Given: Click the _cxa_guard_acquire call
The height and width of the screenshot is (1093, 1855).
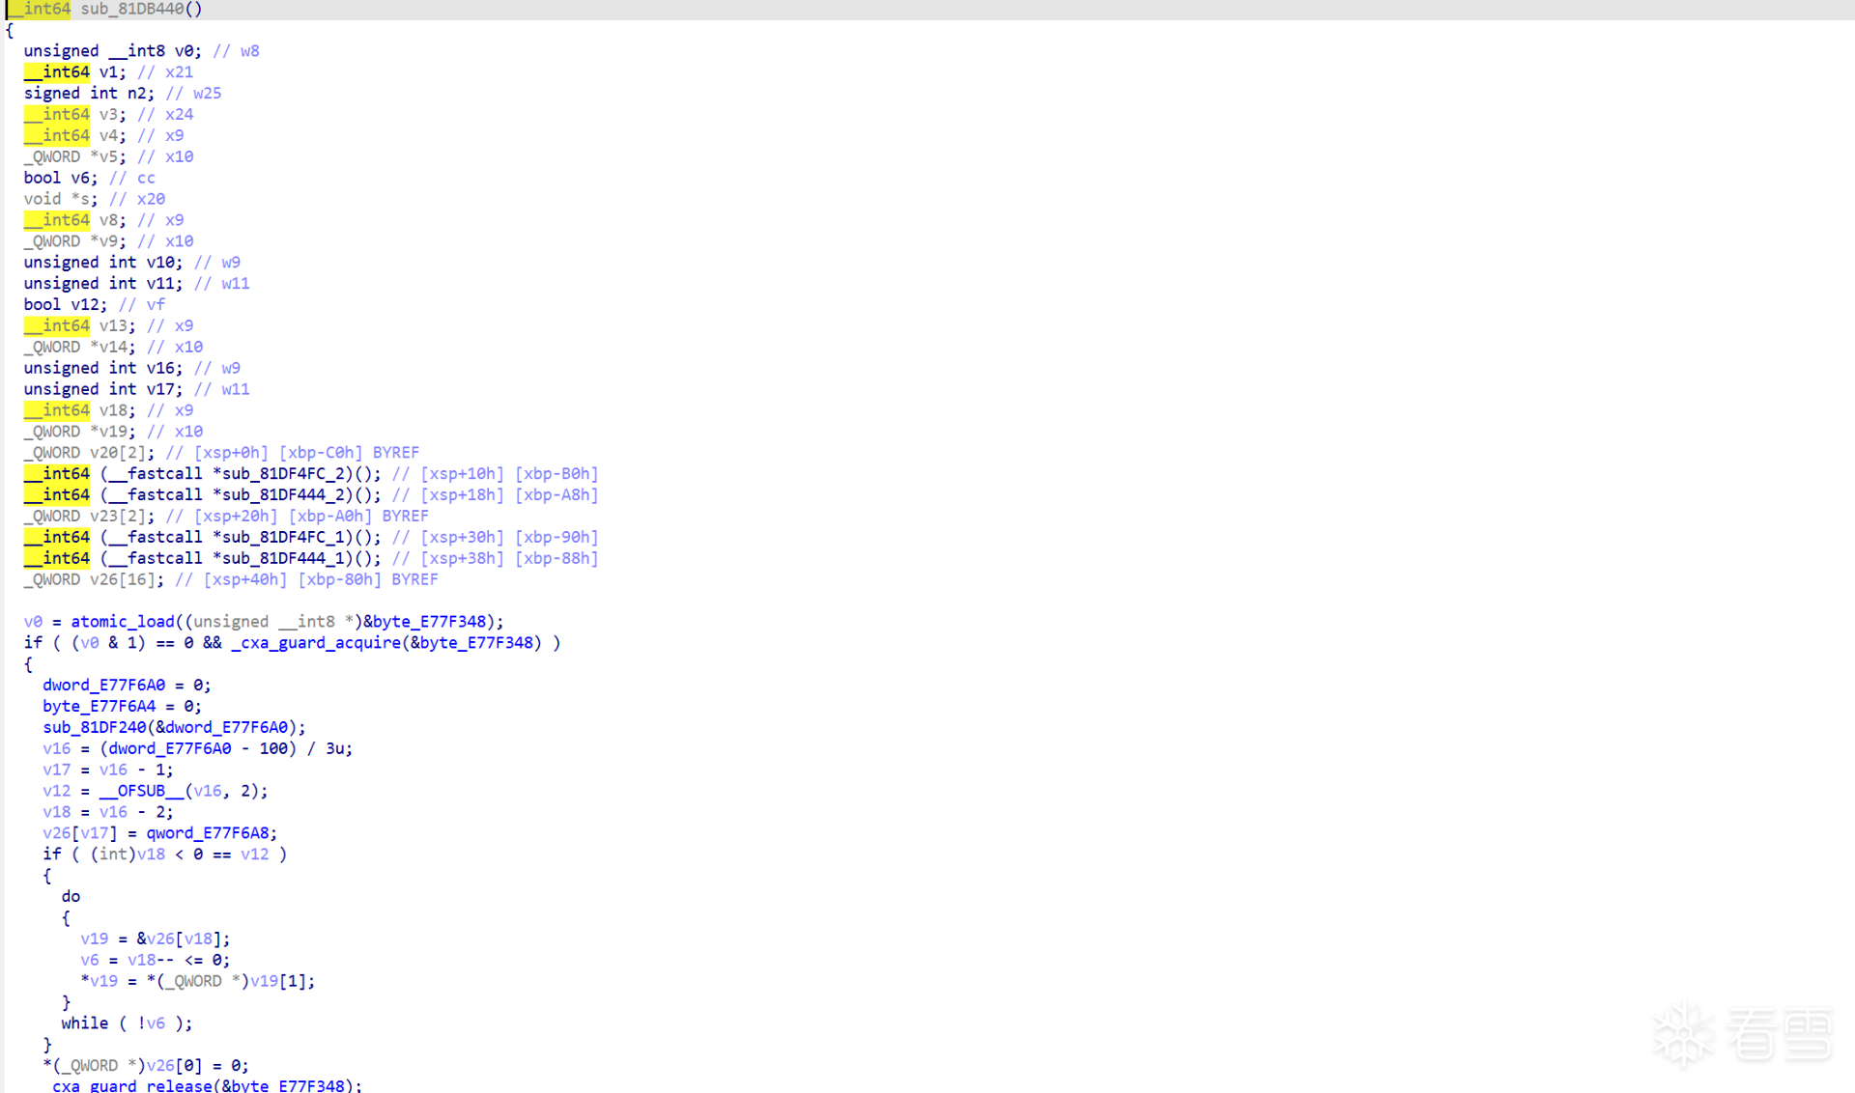Looking at the screenshot, I should click(317, 643).
